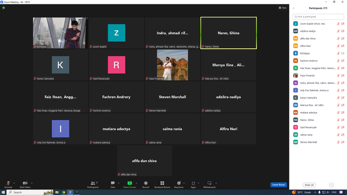This screenshot has height=195, width=347.
Task: Select mutiara adectya participant row
Action: point(318,113)
